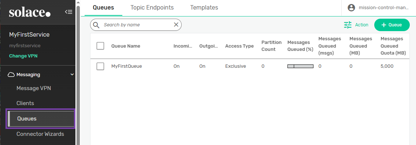This screenshot has height=145, width=416.
Task: Click the Messages Queued percent bar
Action: click(x=300, y=66)
